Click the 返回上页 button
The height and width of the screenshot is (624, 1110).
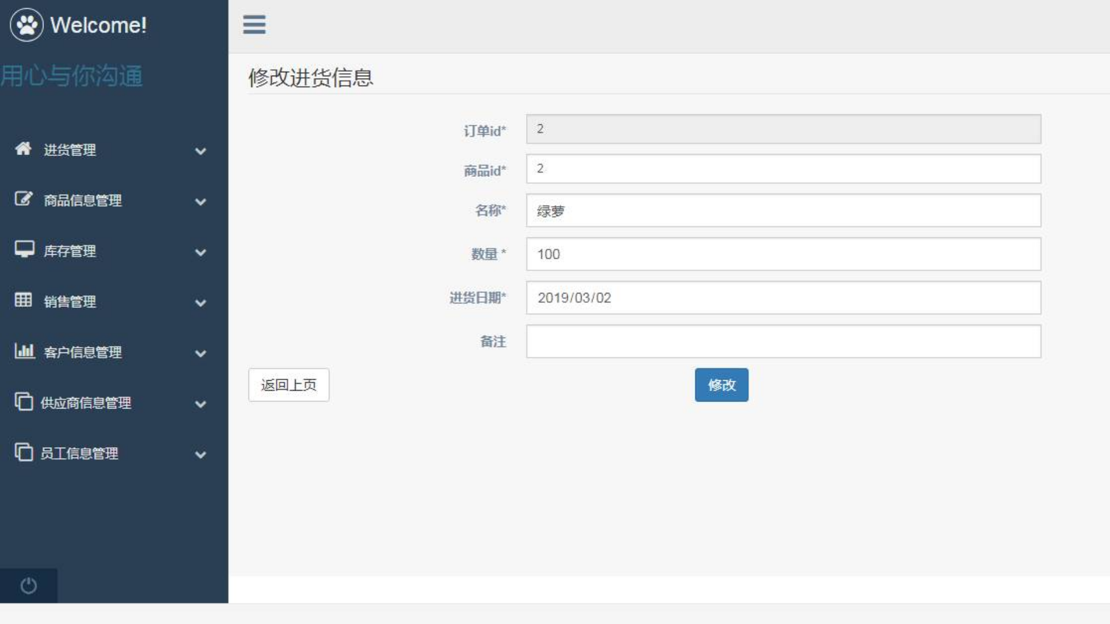pyautogui.click(x=288, y=385)
